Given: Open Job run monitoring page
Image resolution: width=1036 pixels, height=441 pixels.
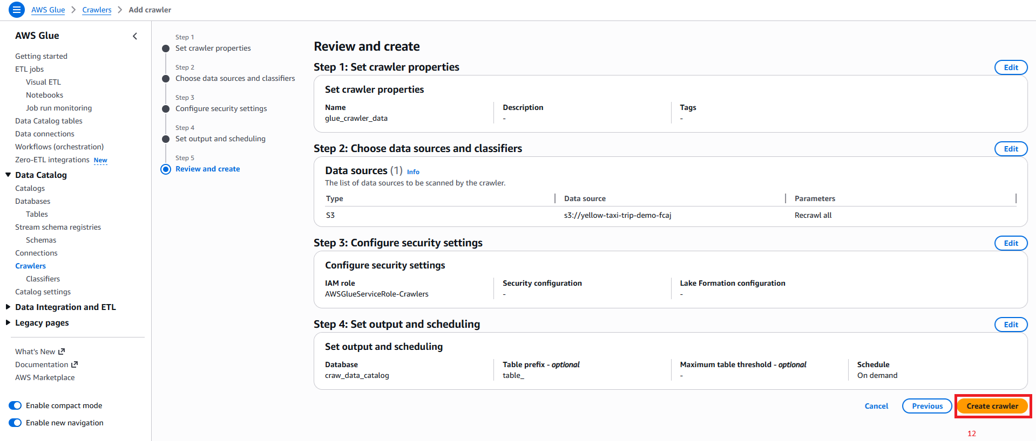Looking at the screenshot, I should [x=59, y=108].
